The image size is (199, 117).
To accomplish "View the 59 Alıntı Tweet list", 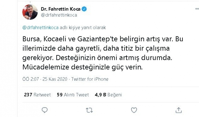I will 73,95.
